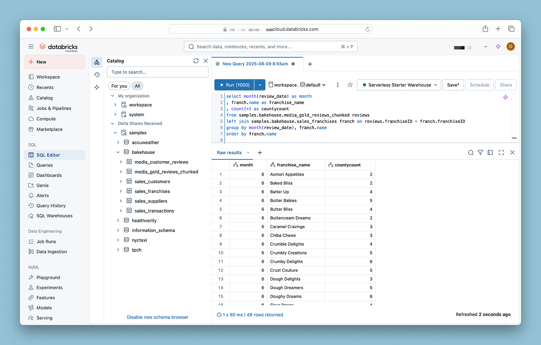This screenshot has width=541, height=345.
Task: Open the kebab menu next to default schema
Action: point(337,85)
